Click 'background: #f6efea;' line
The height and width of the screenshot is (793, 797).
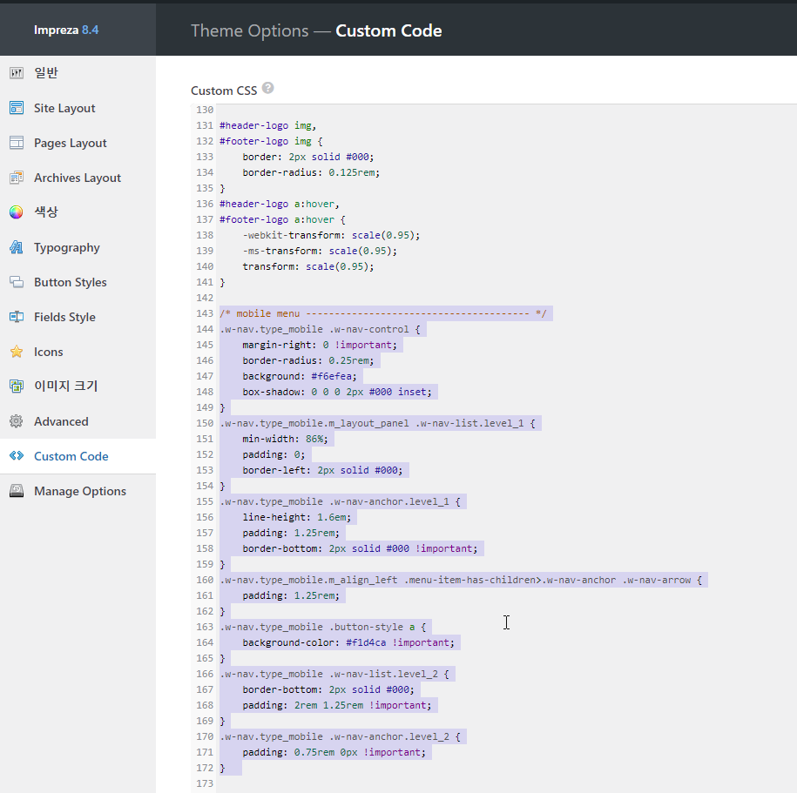point(300,376)
